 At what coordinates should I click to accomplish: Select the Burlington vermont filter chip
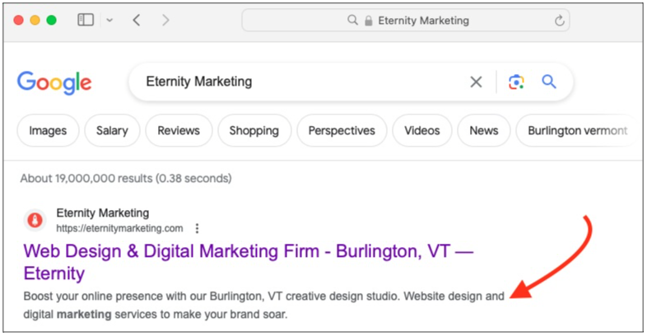(x=578, y=130)
